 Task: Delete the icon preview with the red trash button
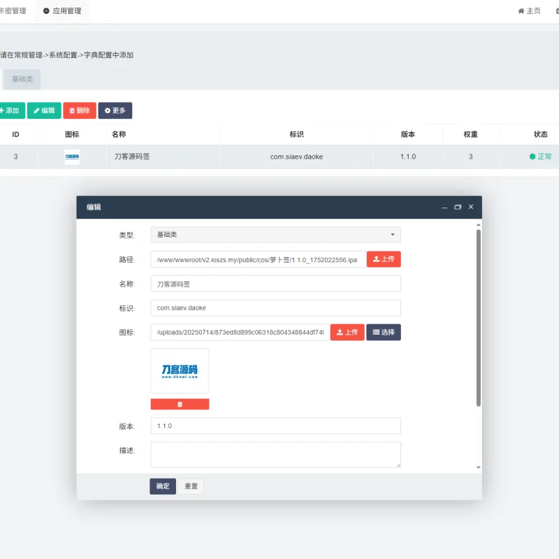180,405
